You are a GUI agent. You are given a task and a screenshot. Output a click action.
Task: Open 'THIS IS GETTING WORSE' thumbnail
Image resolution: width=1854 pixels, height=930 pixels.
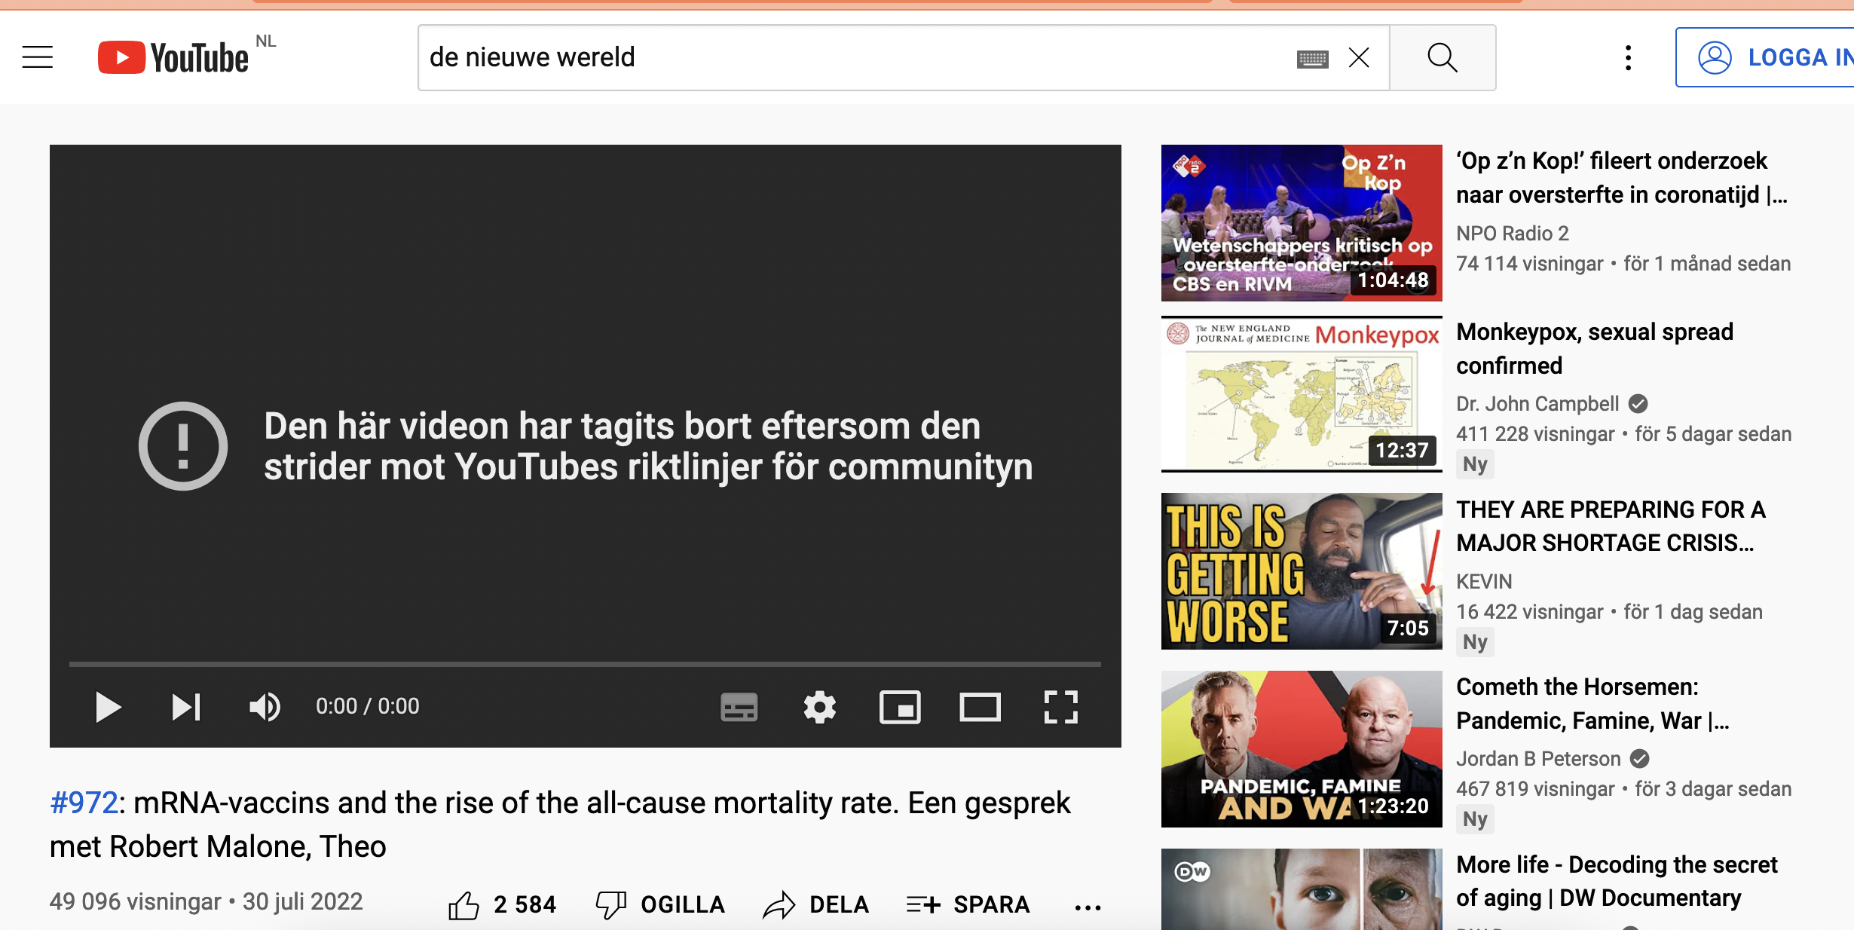1302,571
